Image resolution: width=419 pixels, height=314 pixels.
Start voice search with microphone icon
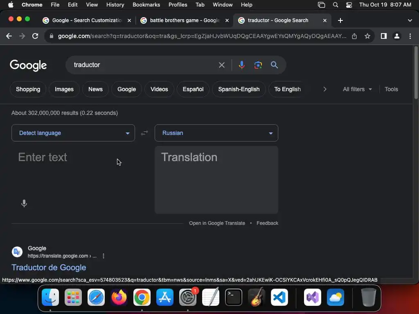[x=241, y=65]
